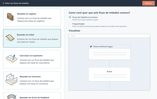Click description 'dispara com base em orçamentos'
The height and width of the screenshot is (99, 157).
[x=35, y=63]
